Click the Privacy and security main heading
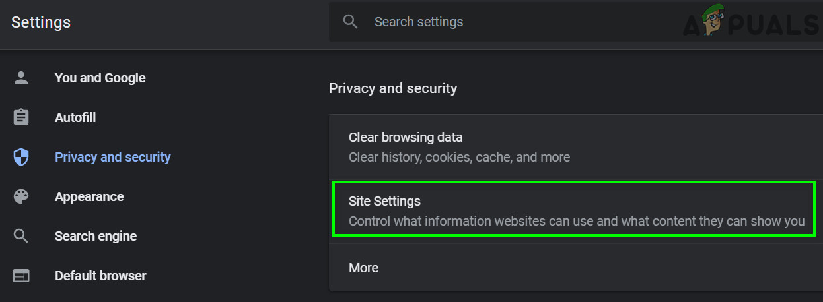Viewport: 823px width, 302px height. point(393,88)
